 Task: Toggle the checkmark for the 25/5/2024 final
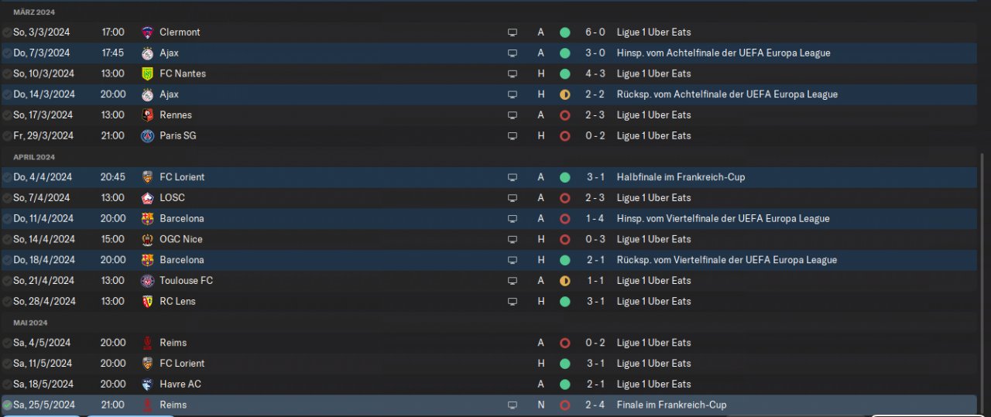7,405
